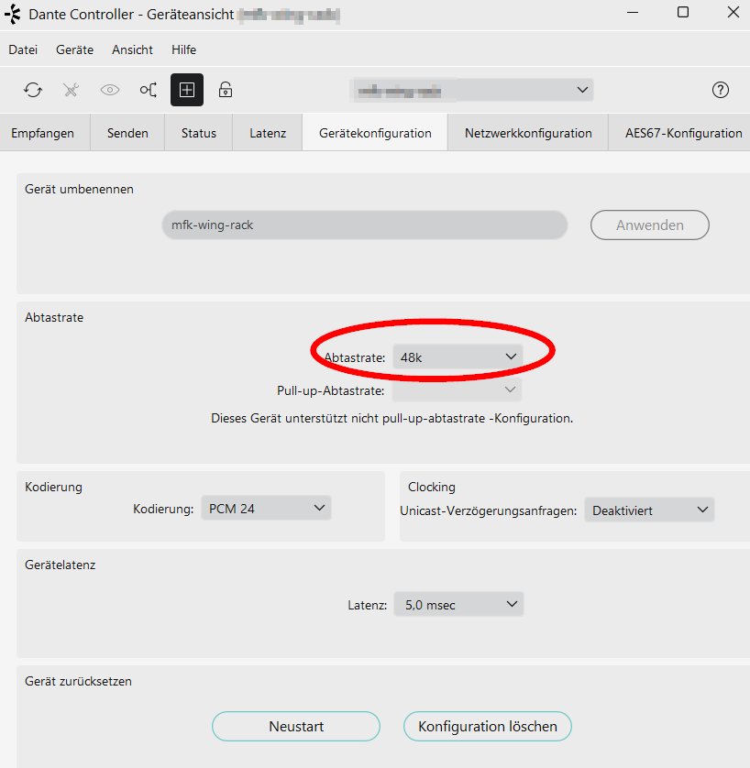750x768 pixels.
Task: Open the Empfangen tab
Action: (43, 133)
